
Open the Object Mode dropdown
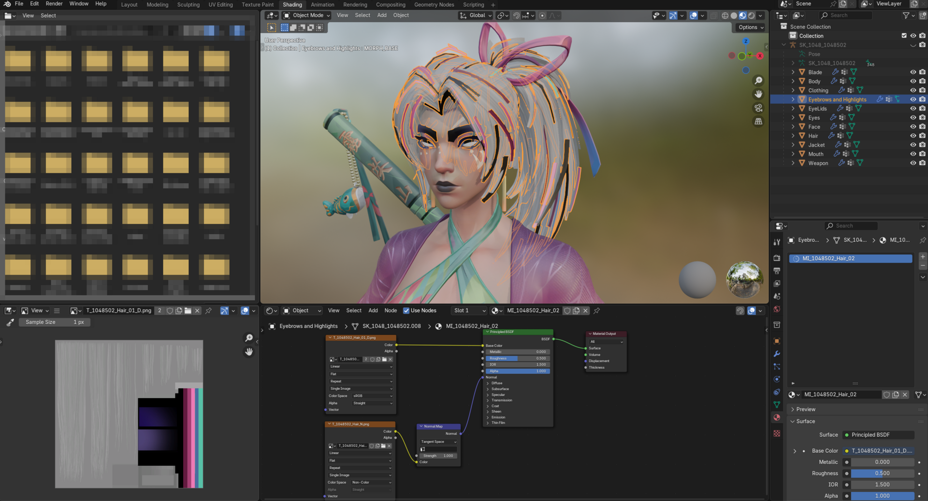pos(307,15)
